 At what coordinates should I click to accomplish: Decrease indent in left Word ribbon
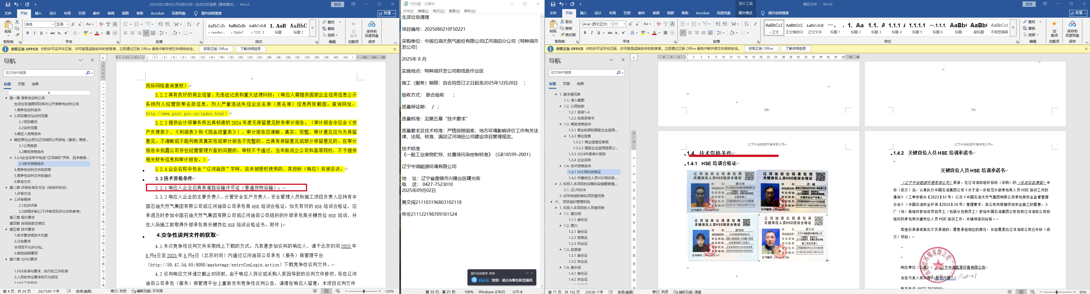click(160, 24)
